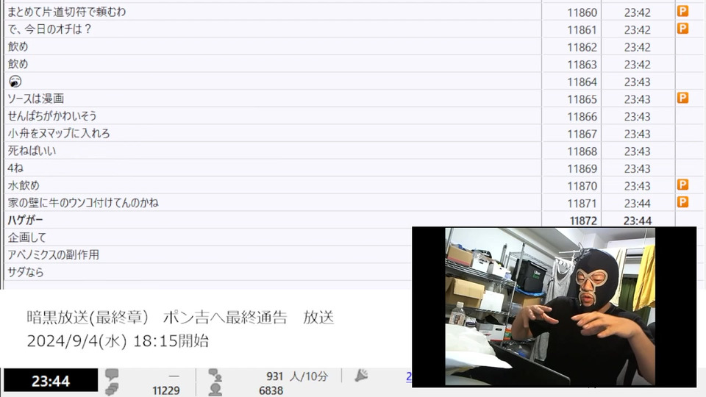Click the premium P badge on comment 11871
This screenshot has height=397, width=706.
click(x=682, y=201)
